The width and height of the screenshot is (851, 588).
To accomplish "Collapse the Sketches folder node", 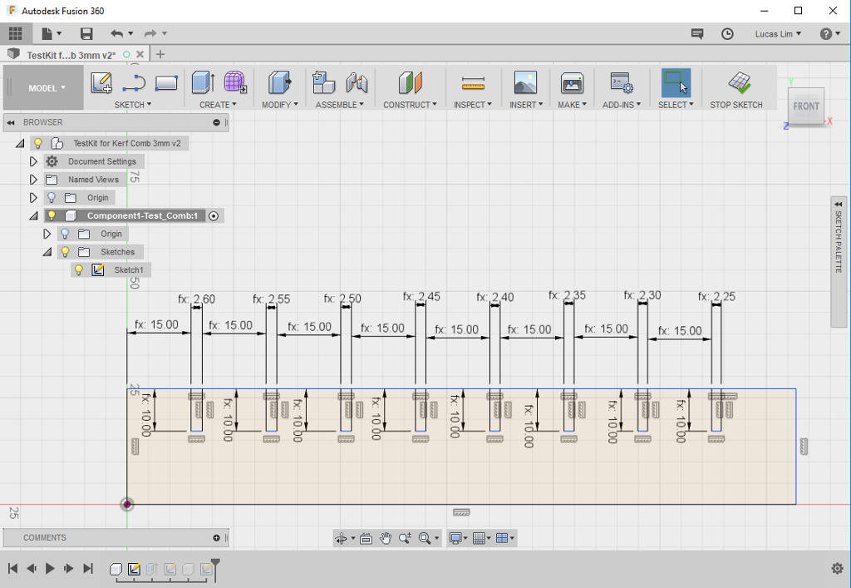I will pos(47,252).
